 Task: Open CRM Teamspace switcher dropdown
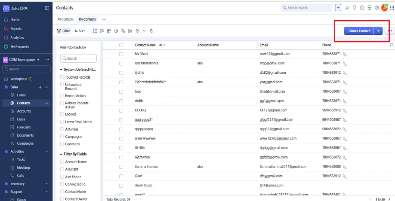coord(38,60)
